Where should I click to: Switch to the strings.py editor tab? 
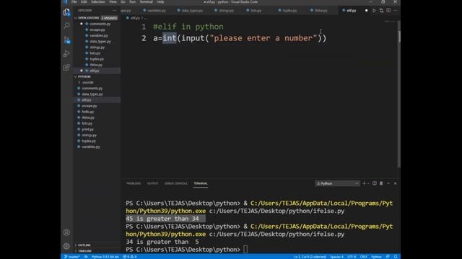click(x=225, y=11)
